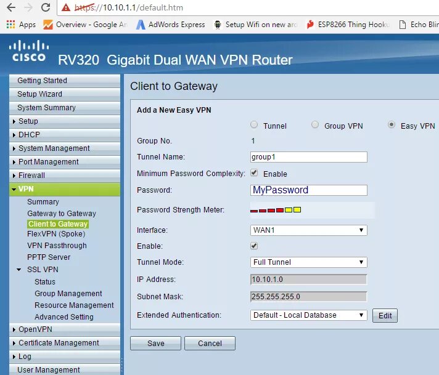Select Client to Gateway menu item
Image resolution: width=439 pixels, height=375 pixels.
click(x=58, y=224)
